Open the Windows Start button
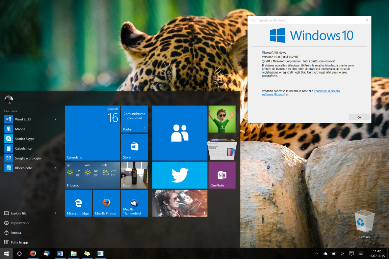This screenshot has height=259, width=389. (x=6, y=253)
